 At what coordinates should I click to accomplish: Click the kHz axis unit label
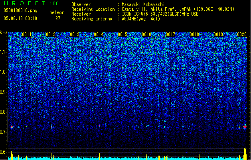click(x=4, y=32)
